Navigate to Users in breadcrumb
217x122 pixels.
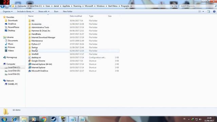tap(48, 6)
